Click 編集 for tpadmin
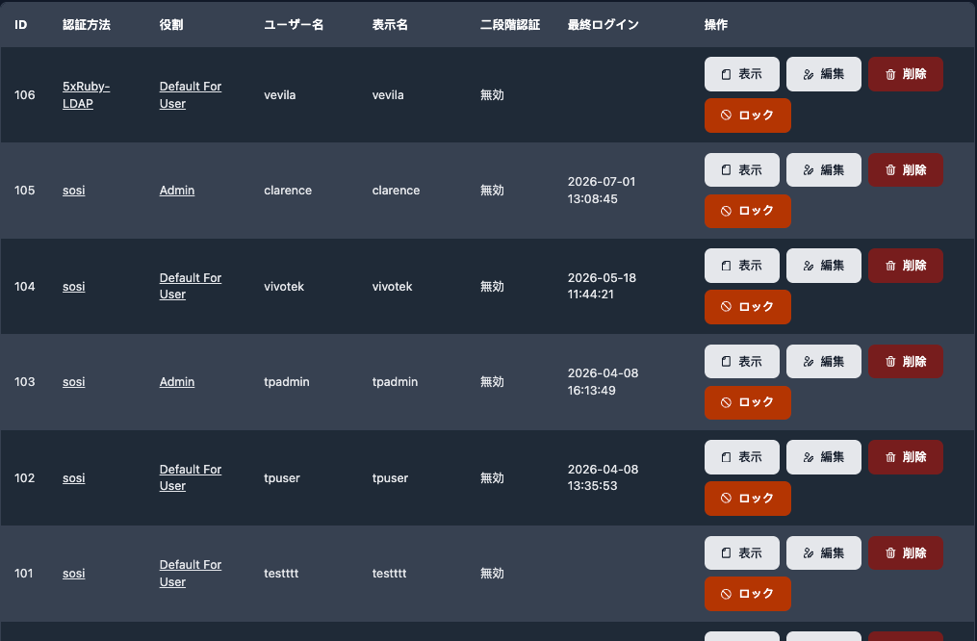This screenshot has height=641, width=977. (824, 361)
